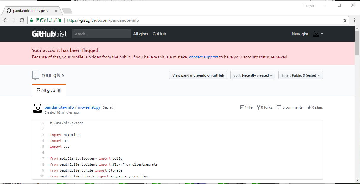Bookmark the page with the address bar star
Image resolution: width=360 pixels, height=184 pixels.
click(x=345, y=20)
